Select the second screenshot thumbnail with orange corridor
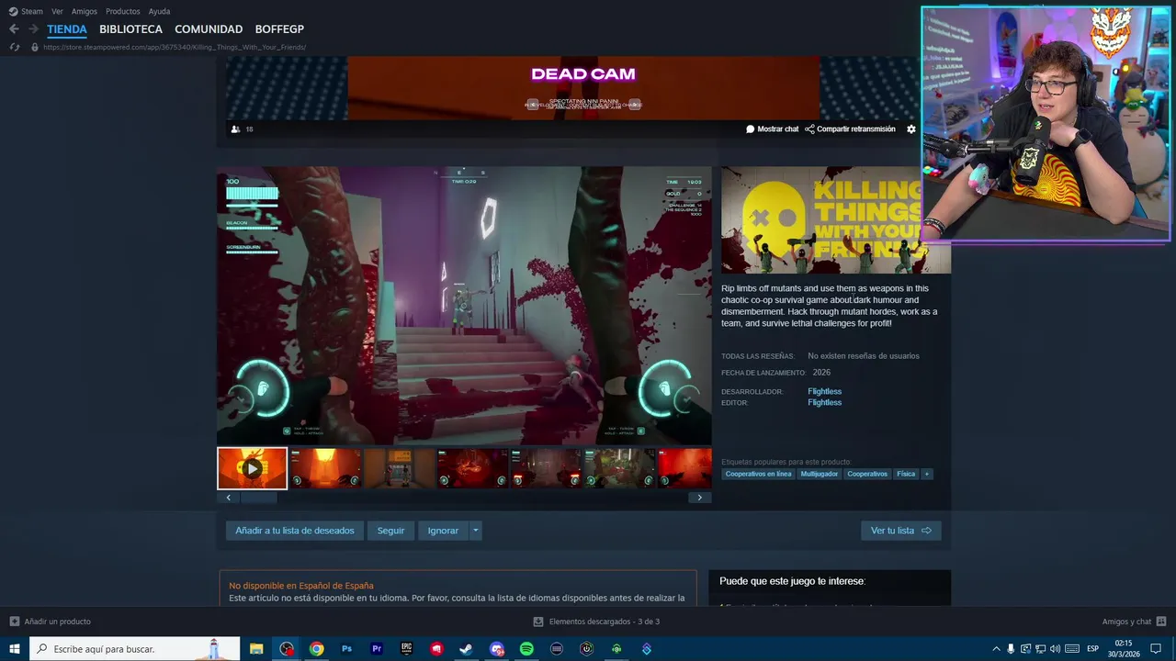 (x=325, y=468)
